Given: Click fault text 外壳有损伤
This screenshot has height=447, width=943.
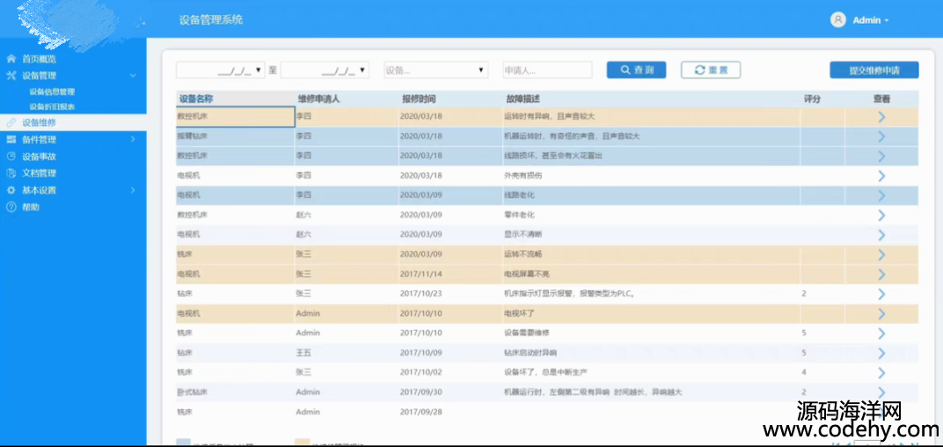Looking at the screenshot, I should [x=523, y=176].
